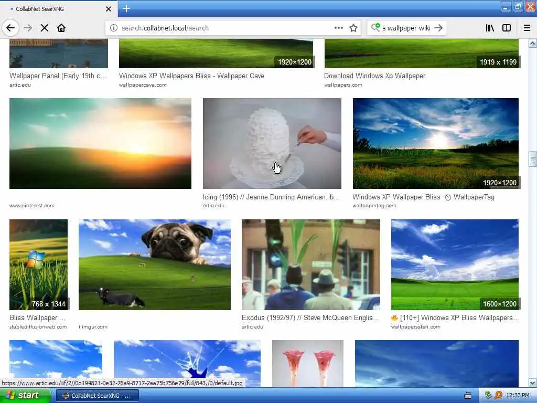Open Exodus (1992/97) Steve McQueen result

pos(310,317)
